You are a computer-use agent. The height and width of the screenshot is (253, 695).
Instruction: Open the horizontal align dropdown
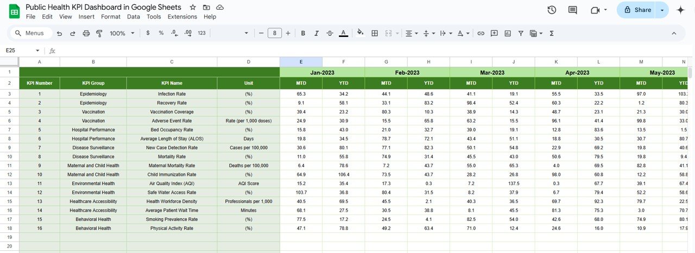[412, 33]
